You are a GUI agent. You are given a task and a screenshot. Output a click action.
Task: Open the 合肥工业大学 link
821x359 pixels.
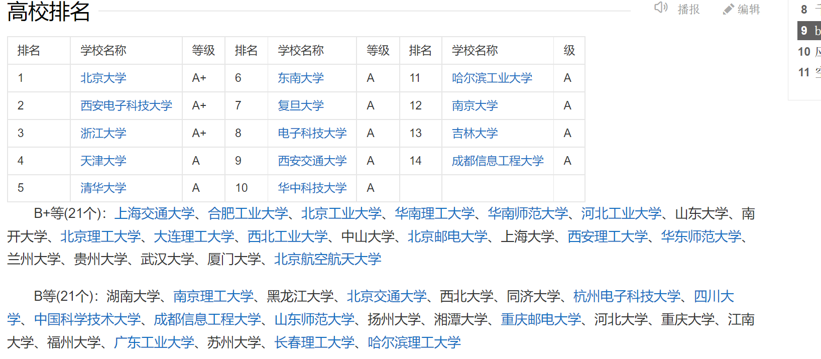click(248, 213)
